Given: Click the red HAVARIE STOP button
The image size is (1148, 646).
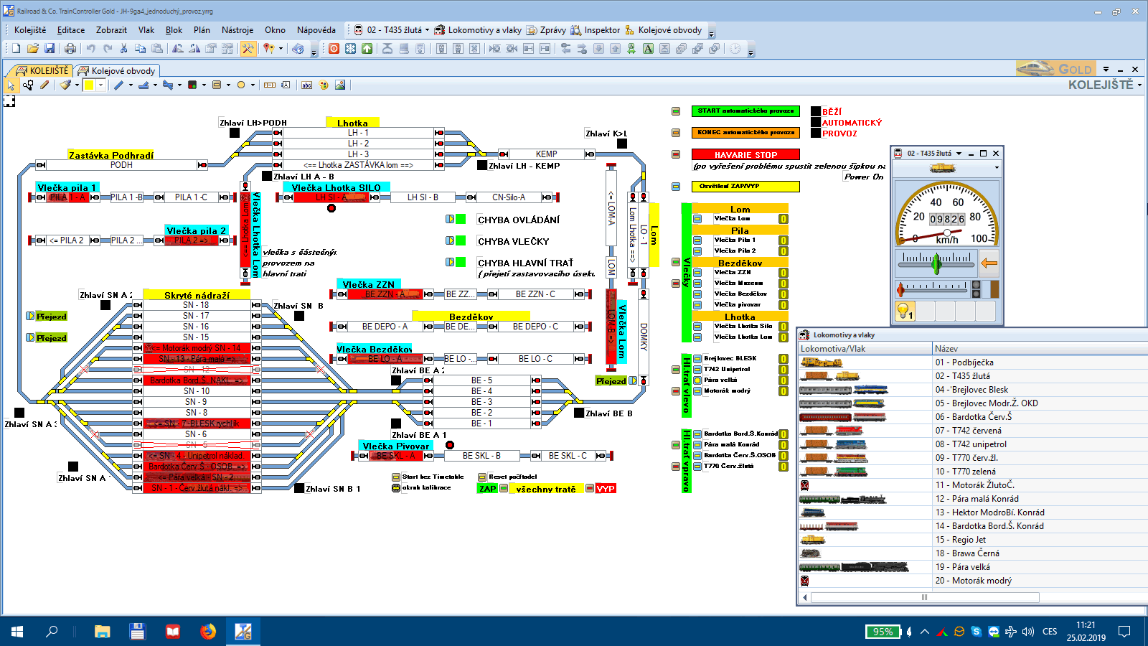Looking at the screenshot, I should [745, 154].
